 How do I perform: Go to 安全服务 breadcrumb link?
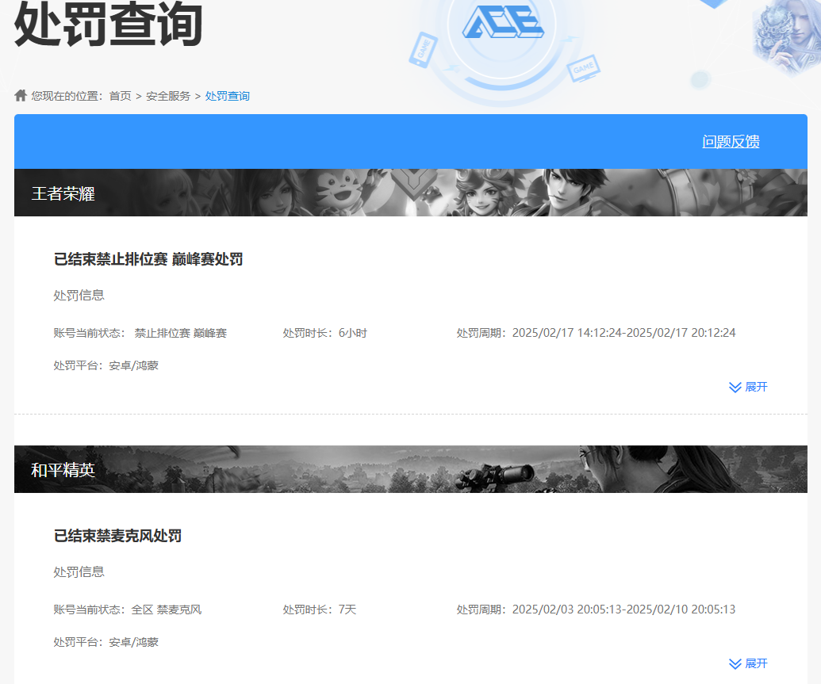(168, 96)
